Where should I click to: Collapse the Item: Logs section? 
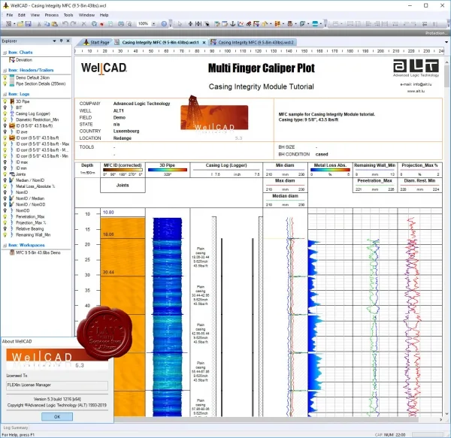[5, 94]
